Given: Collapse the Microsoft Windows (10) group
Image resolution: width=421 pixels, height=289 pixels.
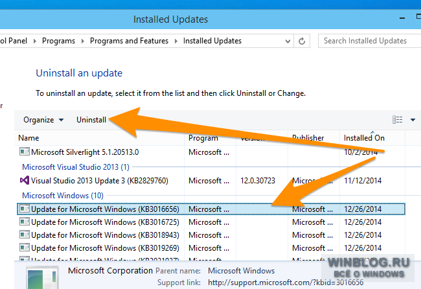Looking at the screenshot, I should point(63,196).
